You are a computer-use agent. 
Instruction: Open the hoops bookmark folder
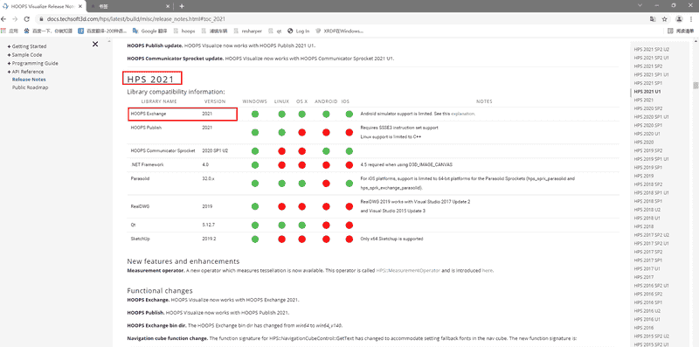point(184,31)
